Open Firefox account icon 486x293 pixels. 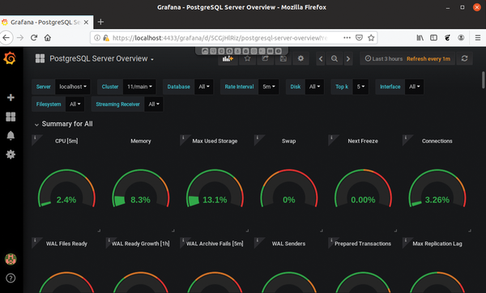(461, 38)
